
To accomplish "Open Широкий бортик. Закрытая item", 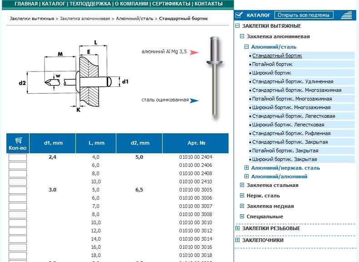I will point(284,159).
